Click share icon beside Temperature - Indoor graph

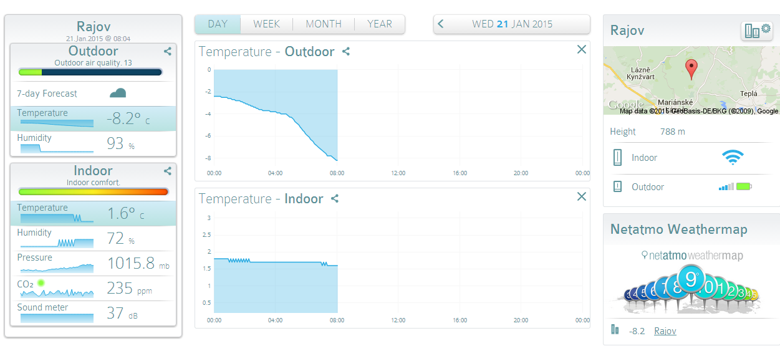pyautogui.click(x=335, y=199)
